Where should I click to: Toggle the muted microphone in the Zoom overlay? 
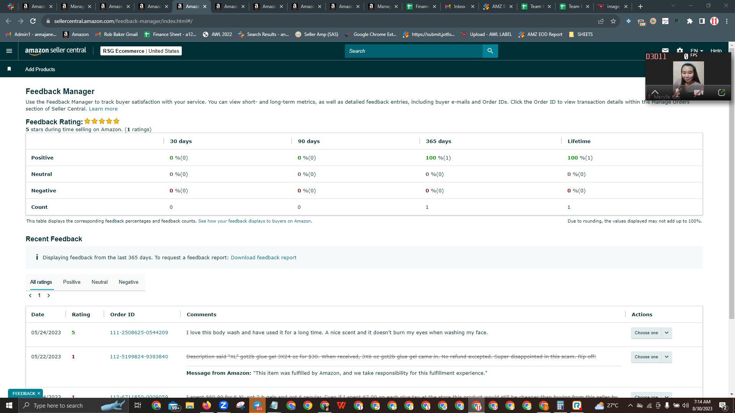[x=677, y=92]
